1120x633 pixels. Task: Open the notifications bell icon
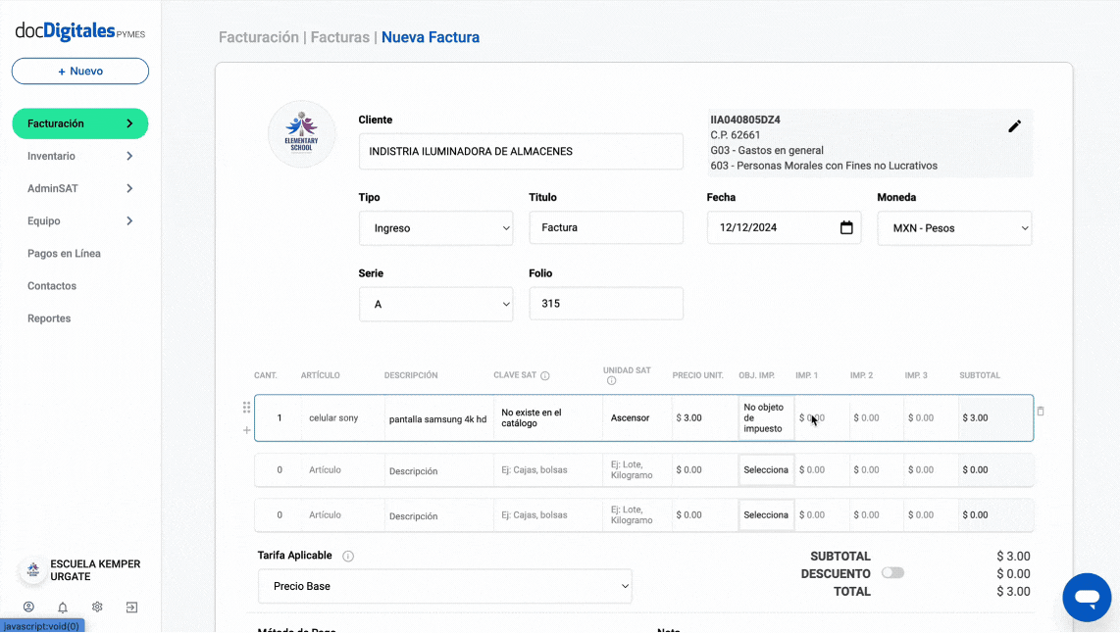(x=63, y=608)
